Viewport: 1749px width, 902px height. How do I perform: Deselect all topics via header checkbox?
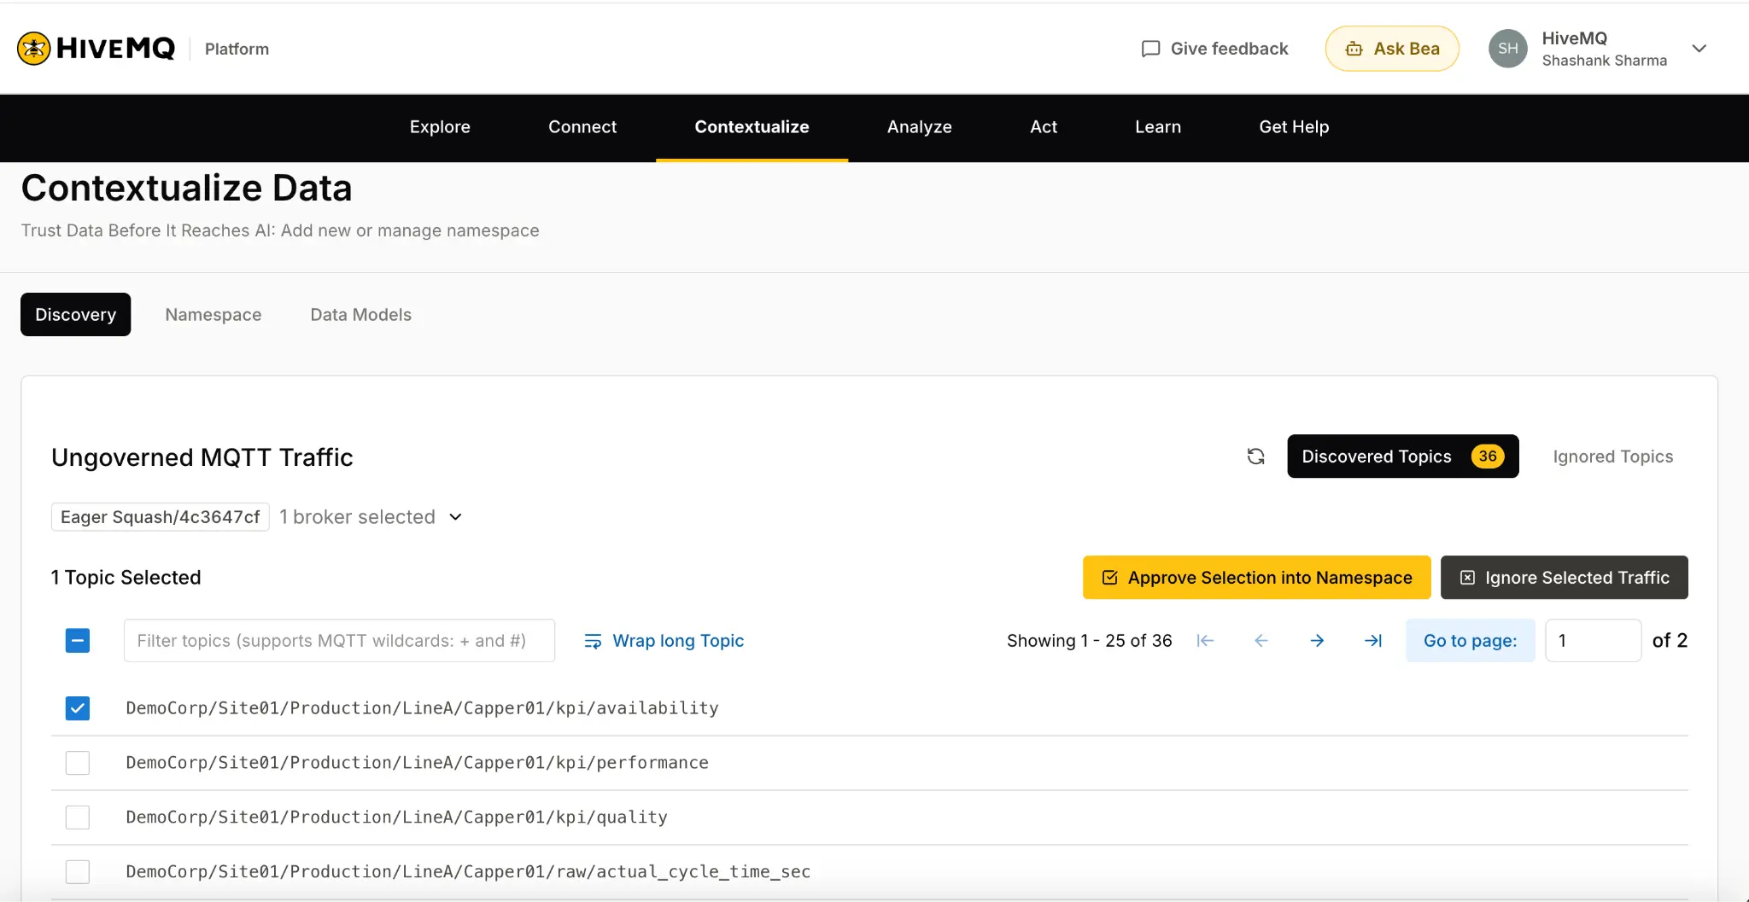[x=78, y=641]
